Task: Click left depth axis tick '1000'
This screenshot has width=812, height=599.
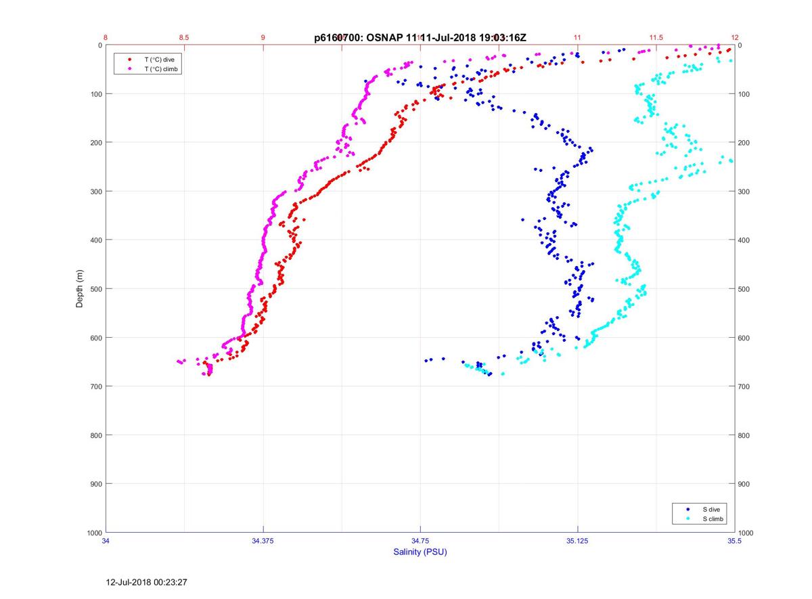Action: tap(93, 533)
